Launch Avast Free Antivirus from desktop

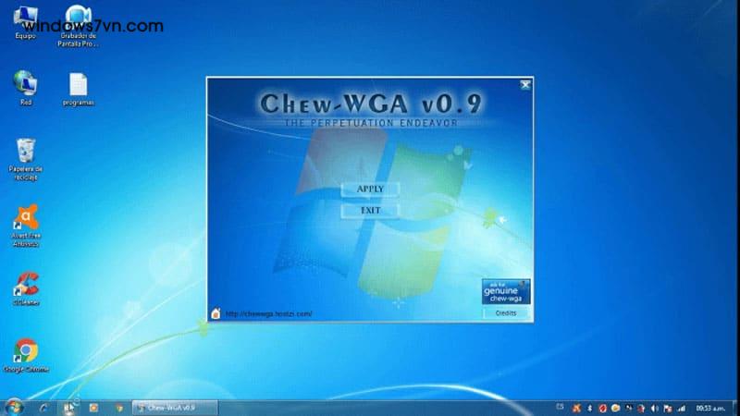pyautogui.click(x=26, y=220)
